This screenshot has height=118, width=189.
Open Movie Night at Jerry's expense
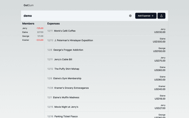pos(66,107)
